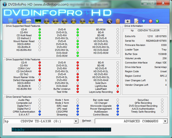Viewport: 172px width, 138px height.
Task: Click the Region Control value RPC-2
Action: point(163,76)
